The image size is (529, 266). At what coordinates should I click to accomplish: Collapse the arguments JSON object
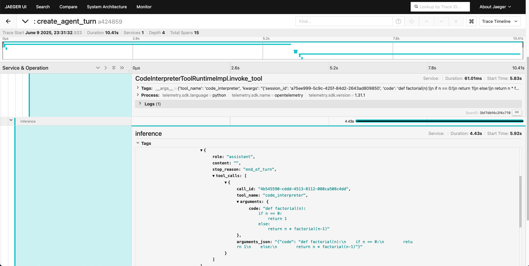pyautogui.click(x=238, y=202)
